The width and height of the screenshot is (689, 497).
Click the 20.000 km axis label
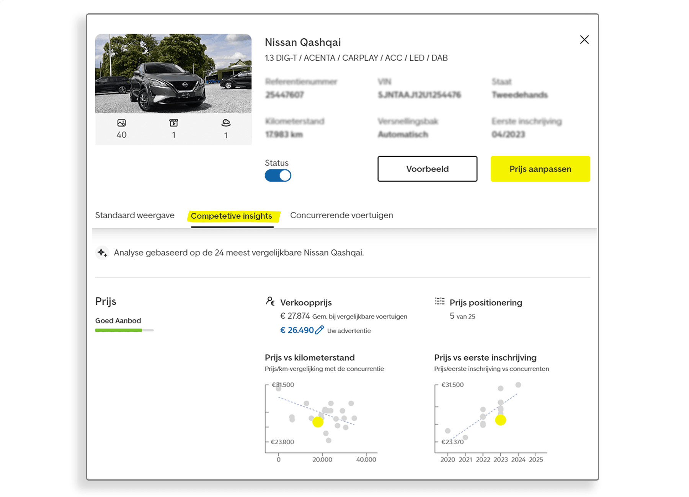point(322,460)
